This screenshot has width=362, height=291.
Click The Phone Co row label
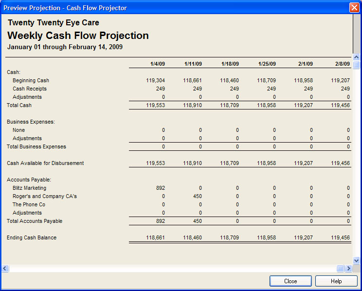[29, 204]
